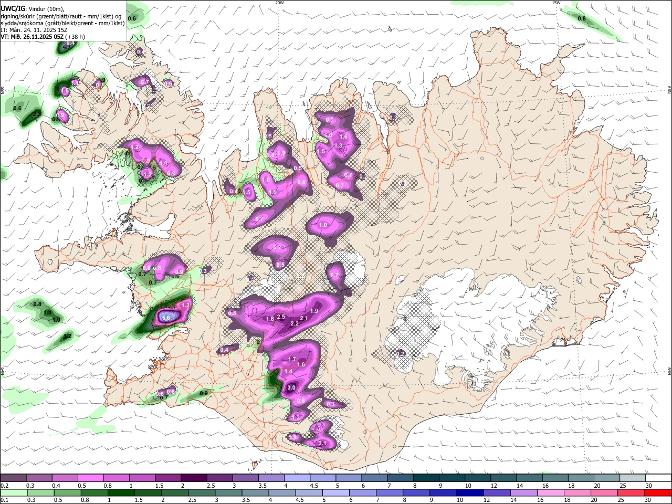Click bright pink 0.5 swatch in upper scale
Image resolution: width=672 pixels, height=504 pixels.
point(91,478)
